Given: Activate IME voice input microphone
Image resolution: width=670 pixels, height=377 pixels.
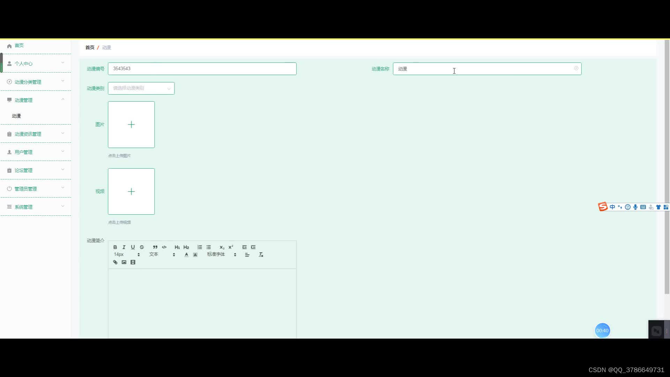Looking at the screenshot, I should coord(635,207).
